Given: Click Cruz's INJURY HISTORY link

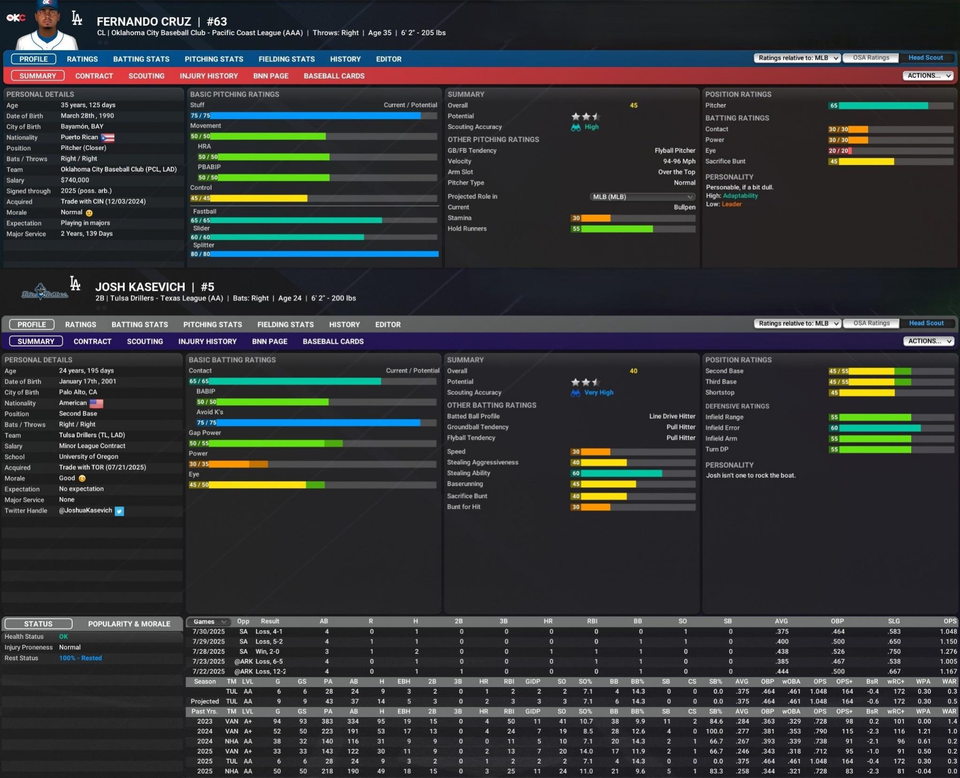Looking at the screenshot, I should click(x=209, y=76).
